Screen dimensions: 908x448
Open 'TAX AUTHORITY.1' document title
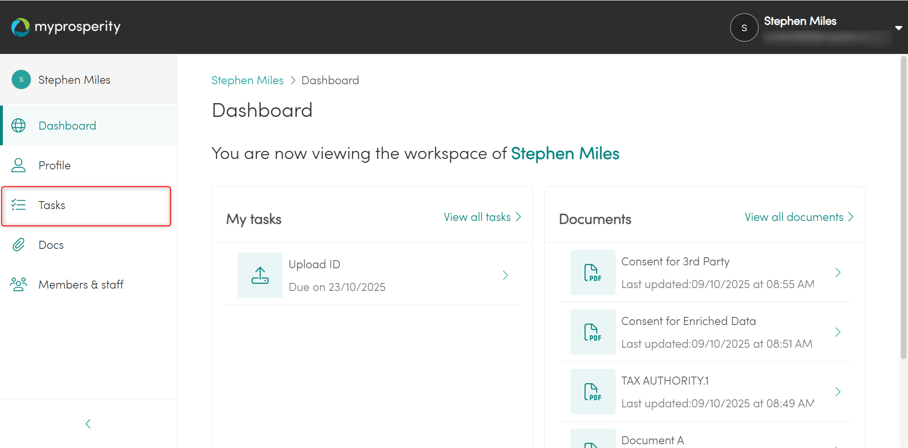pos(665,381)
